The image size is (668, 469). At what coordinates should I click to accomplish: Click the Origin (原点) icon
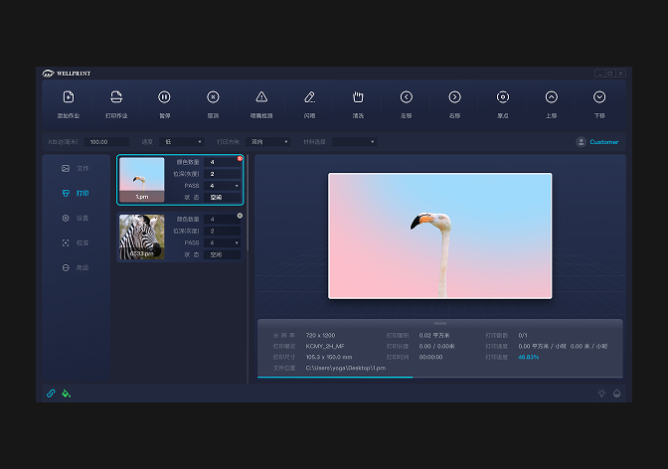point(503,97)
